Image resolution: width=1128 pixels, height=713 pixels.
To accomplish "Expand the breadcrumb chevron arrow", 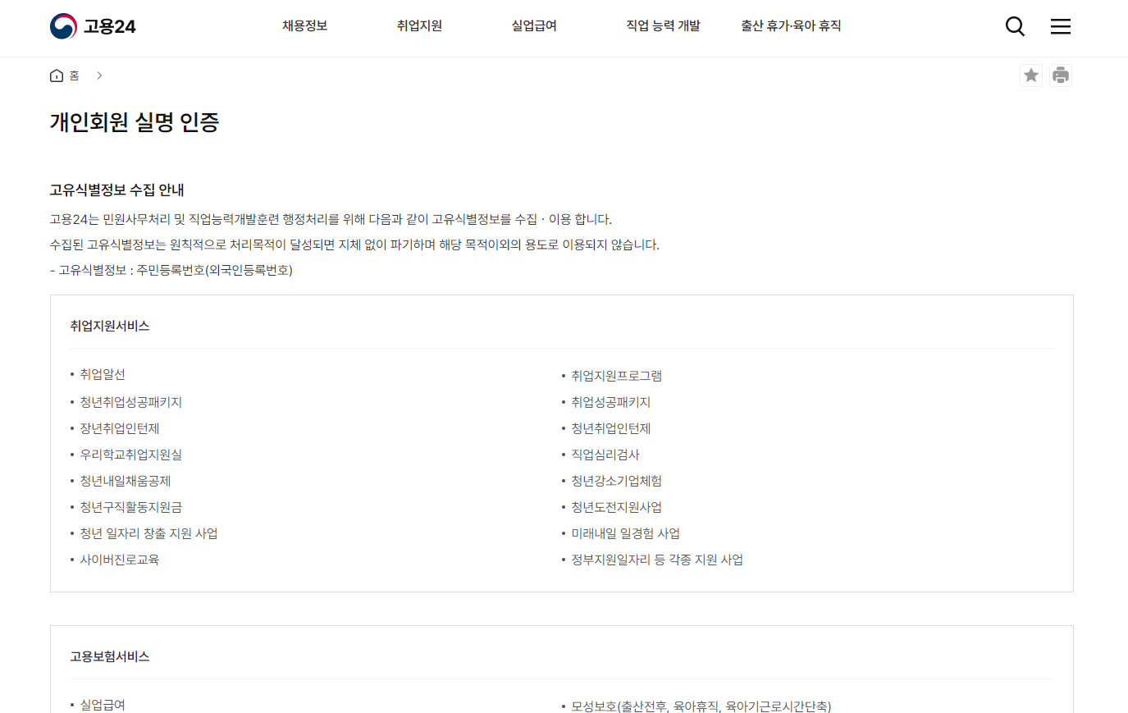I will pyautogui.click(x=99, y=75).
